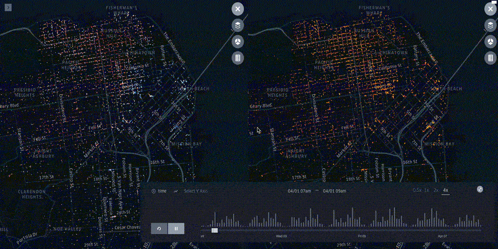The image size is (498, 249).
Task: Set playback speed to 1x
Action: 427,190
